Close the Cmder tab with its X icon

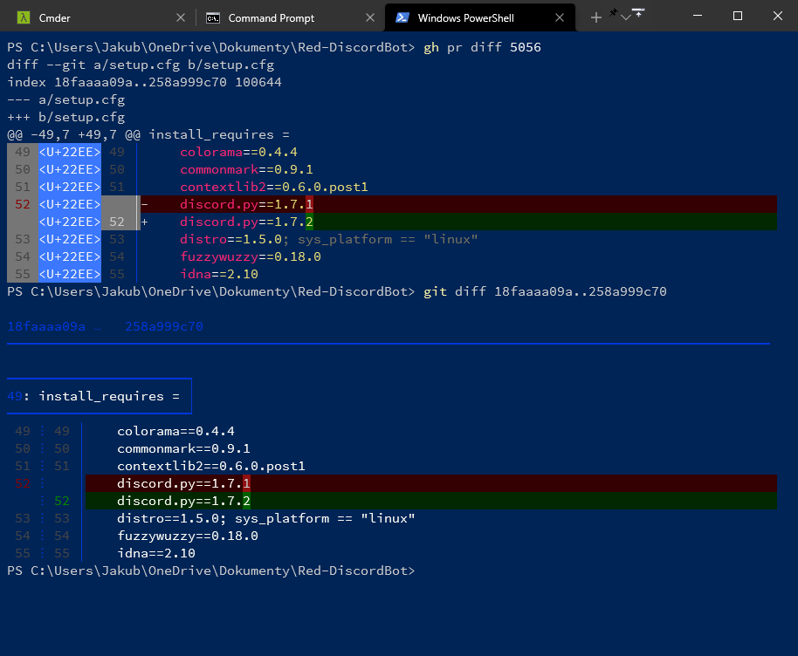pos(181,17)
